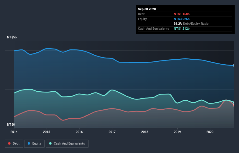Select the 2019 x-axis label

177,132
